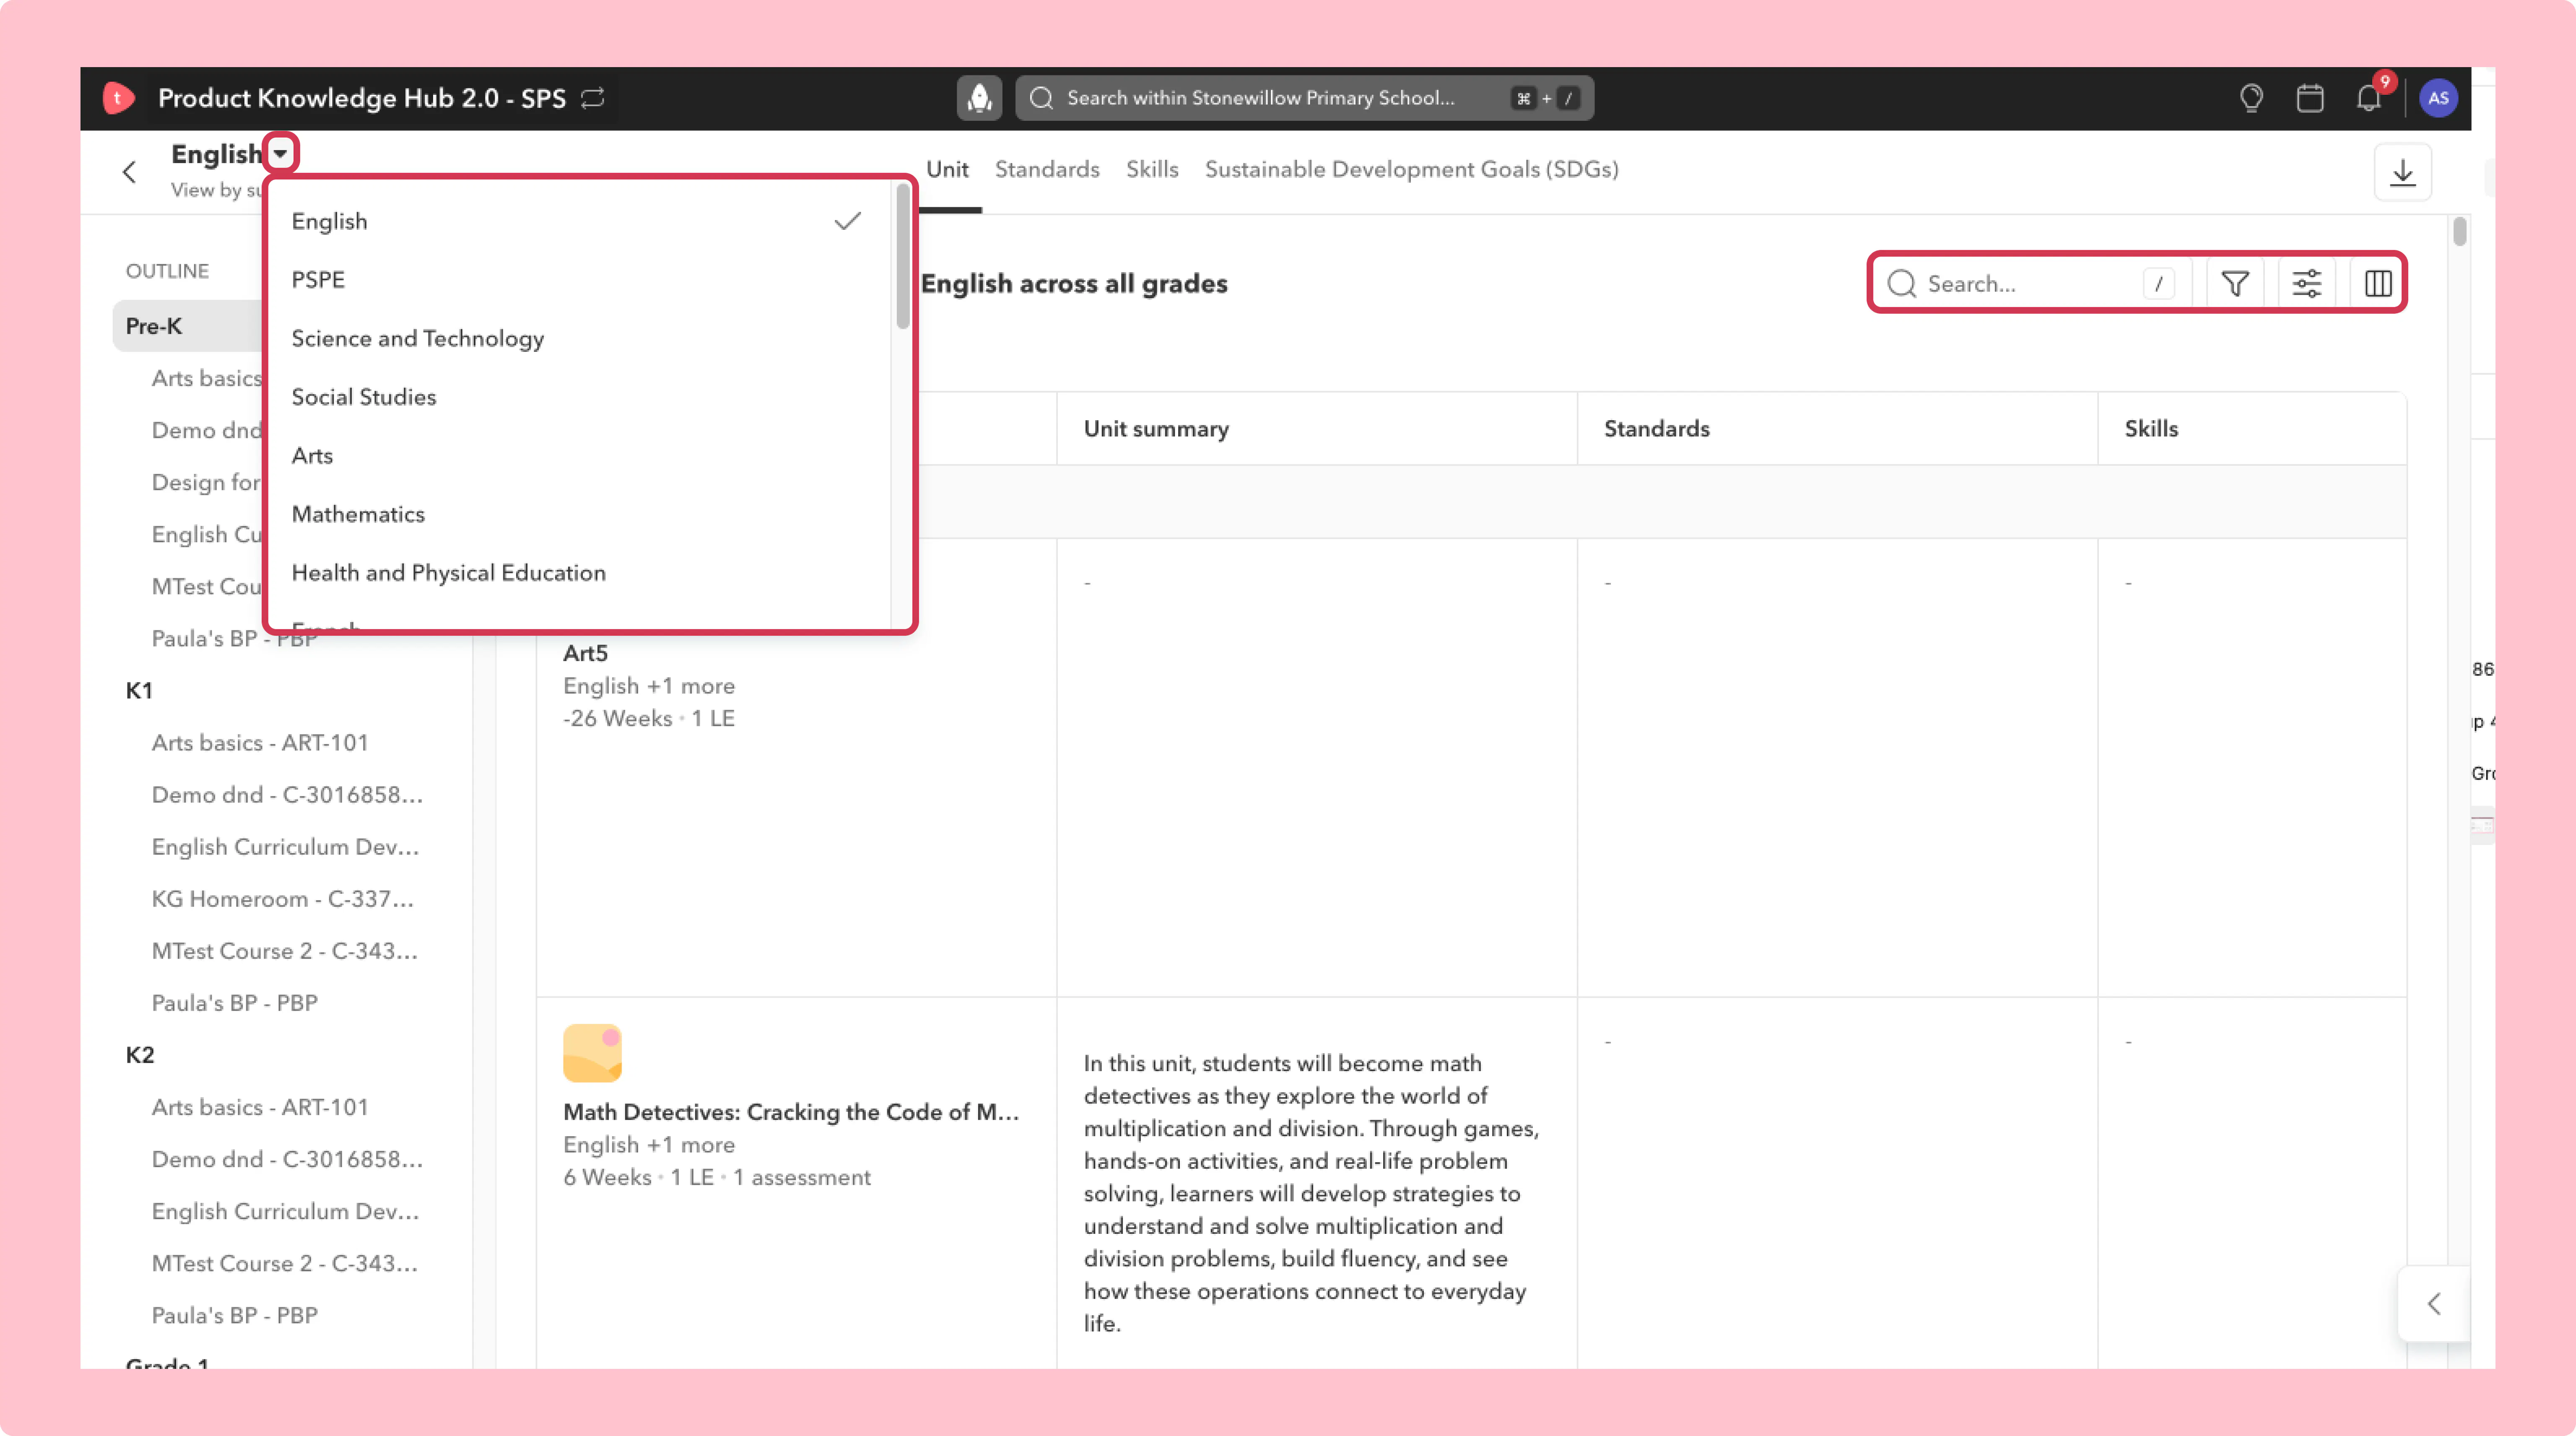Select Mathematics from the subject list

coord(578,514)
